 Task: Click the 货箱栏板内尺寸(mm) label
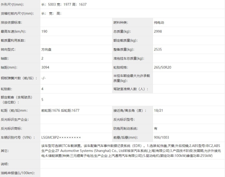click(17, 13)
